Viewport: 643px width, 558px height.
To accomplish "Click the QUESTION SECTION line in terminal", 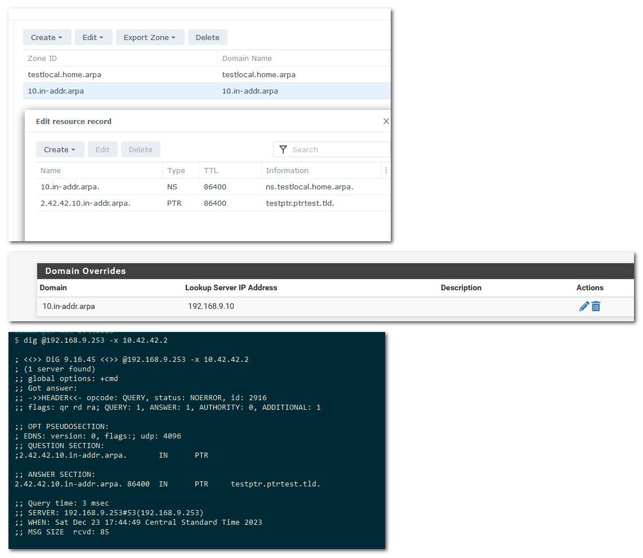I will [x=60, y=445].
